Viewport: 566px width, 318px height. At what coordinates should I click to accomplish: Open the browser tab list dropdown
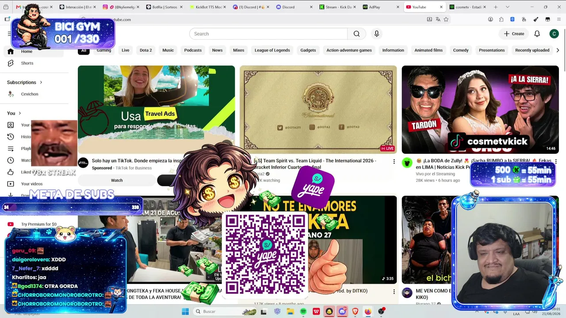tap(507, 7)
